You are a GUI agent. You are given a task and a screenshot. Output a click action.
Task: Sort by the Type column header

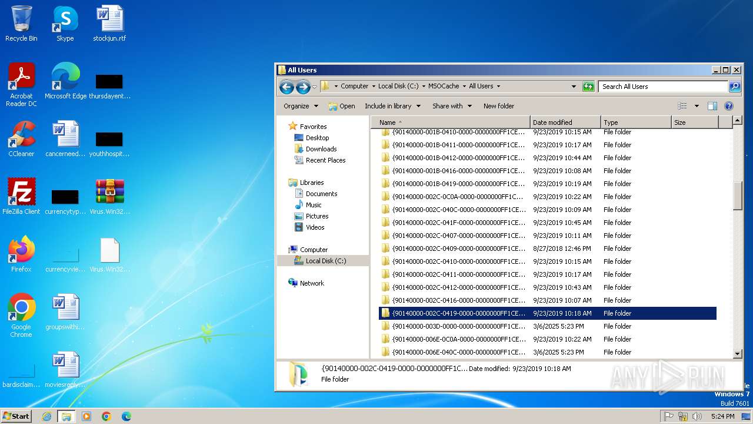(636, 122)
